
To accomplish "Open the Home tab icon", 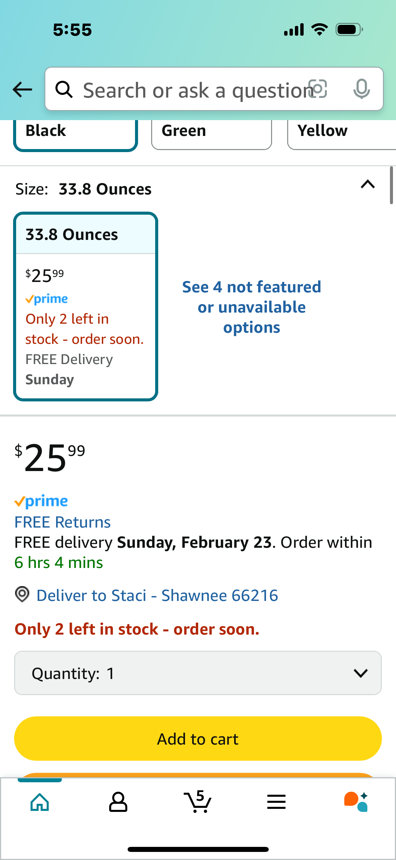I will tap(40, 802).
